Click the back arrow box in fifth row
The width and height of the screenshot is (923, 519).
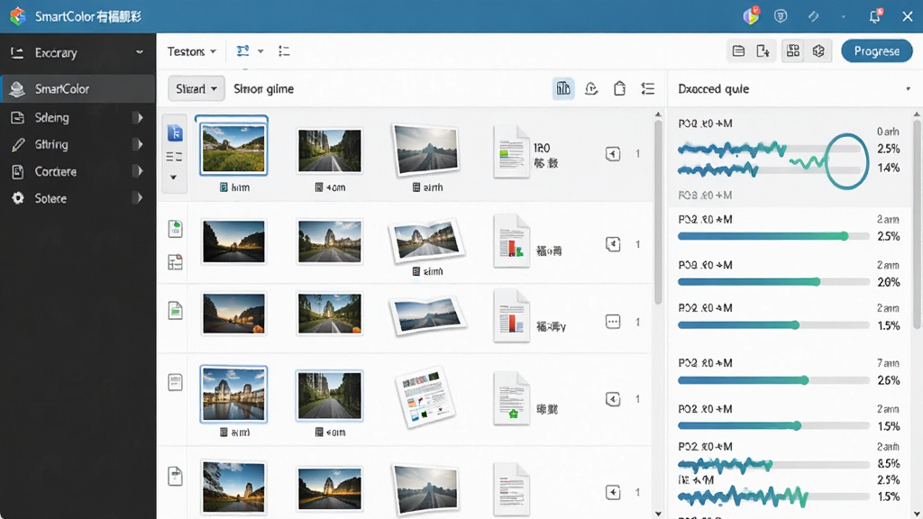613,493
